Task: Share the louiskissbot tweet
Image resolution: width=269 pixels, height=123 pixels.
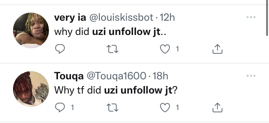Action: [x=217, y=49]
